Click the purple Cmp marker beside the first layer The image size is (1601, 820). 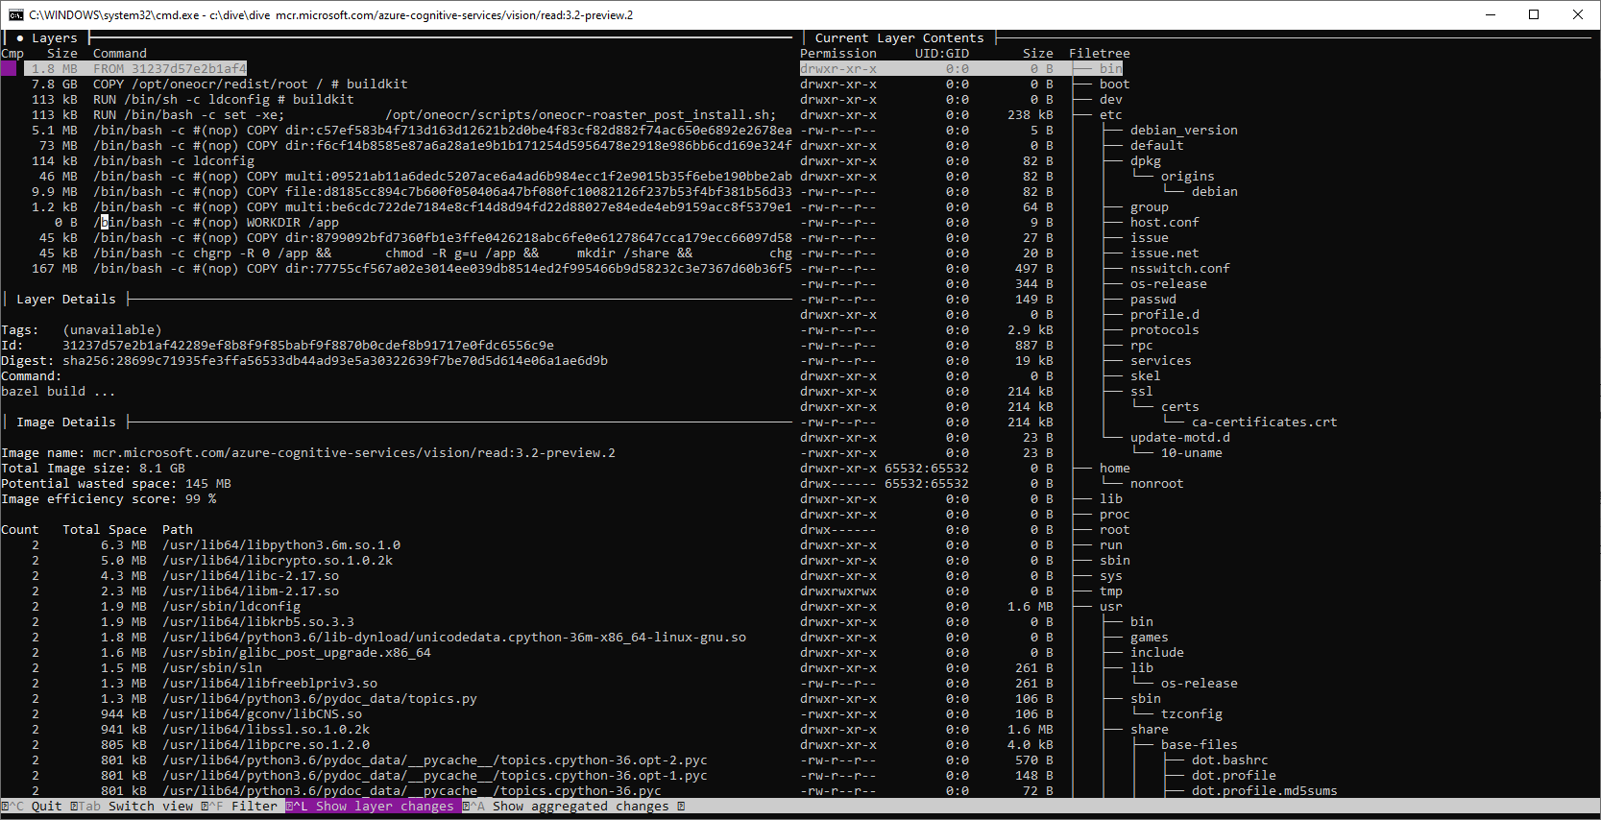click(x=9, y=69)
